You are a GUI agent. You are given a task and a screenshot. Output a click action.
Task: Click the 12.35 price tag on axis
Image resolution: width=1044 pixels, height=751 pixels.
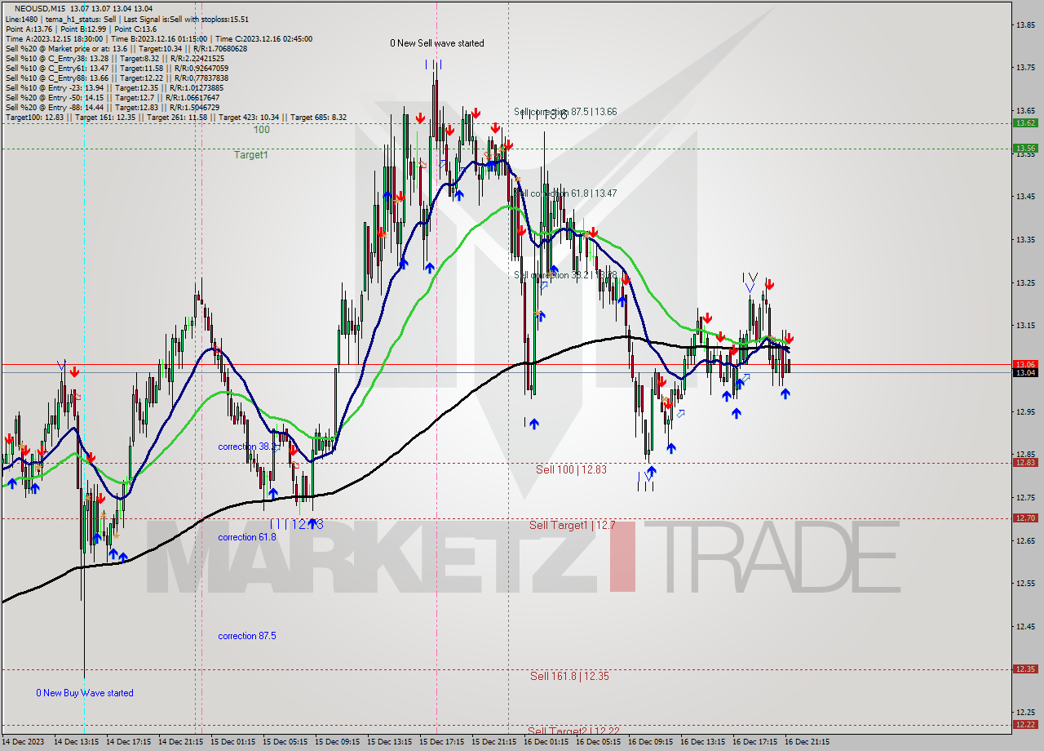pyautogui.click(x=1025, y=669)
